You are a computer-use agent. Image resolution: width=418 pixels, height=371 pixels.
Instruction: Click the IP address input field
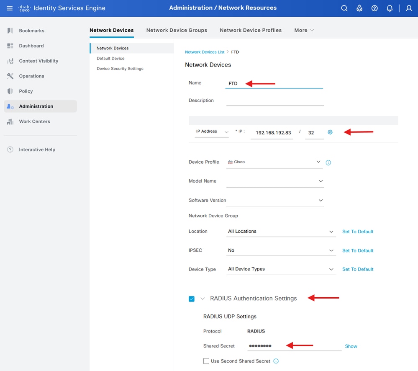coord(272,133)
